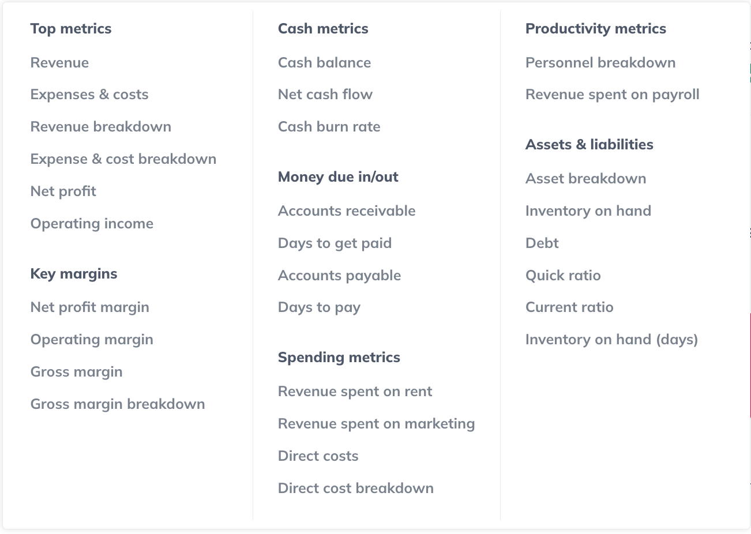
Task: Check the Cash balance metric
Action: pos(324,63)
